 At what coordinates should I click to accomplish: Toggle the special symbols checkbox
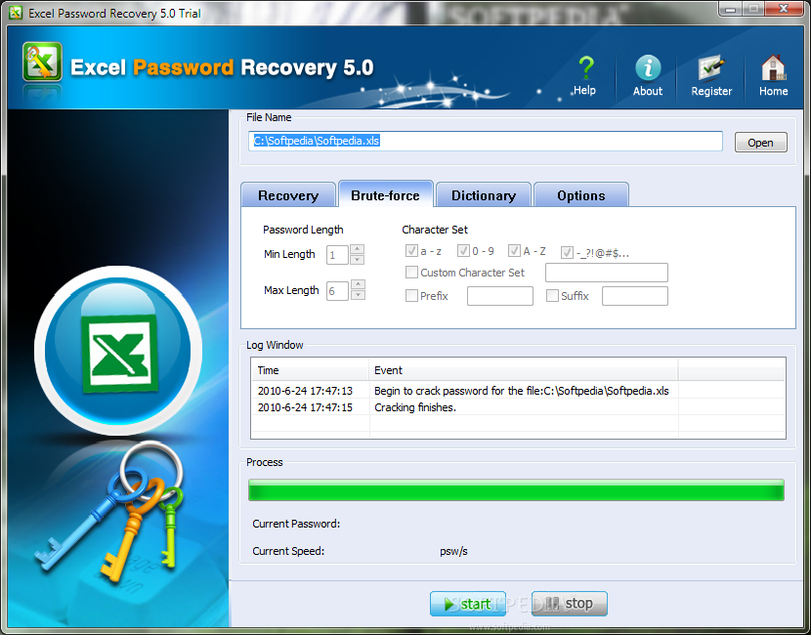(567, 252)
